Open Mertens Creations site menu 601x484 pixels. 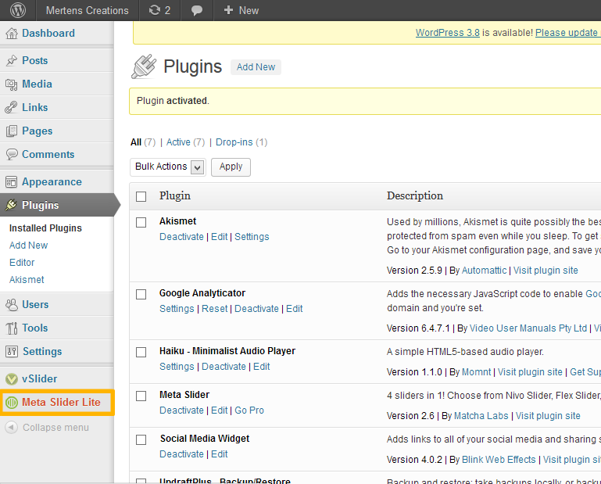(87, 10)
